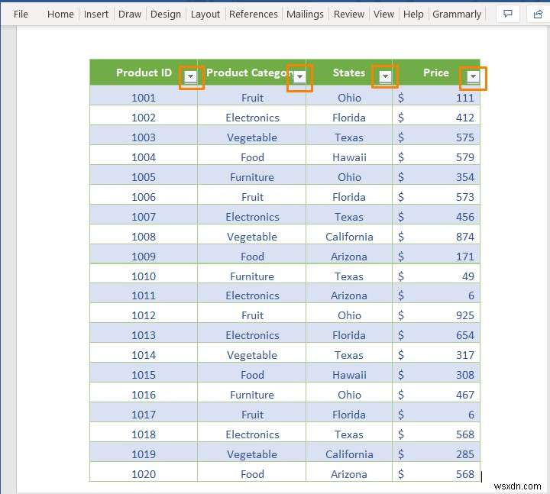Select Vegetable in row 1003
This screenshot has height=494, width=550.
pos(252,137)
